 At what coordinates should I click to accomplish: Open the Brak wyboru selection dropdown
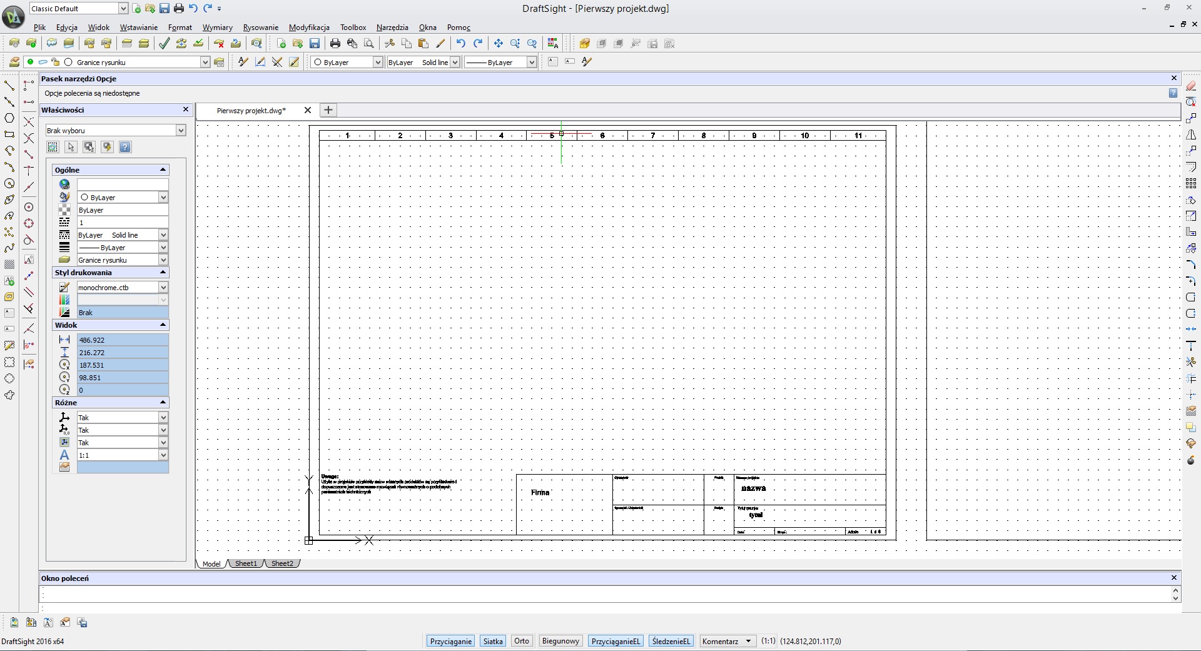point(181,130)
